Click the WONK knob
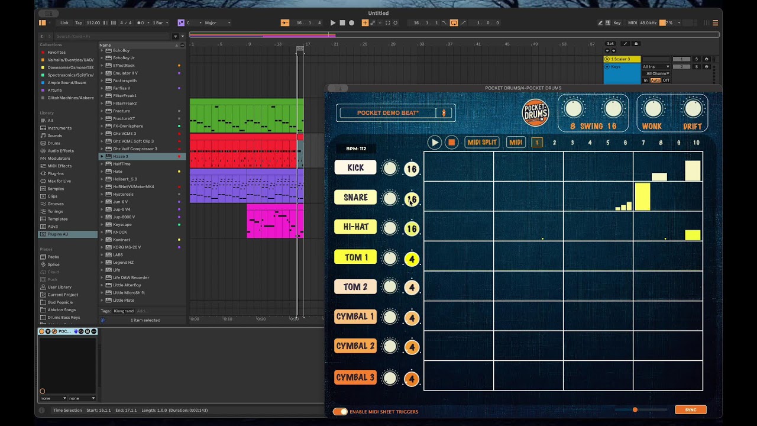This screenshot has width=757, height=426. [652, 108]
